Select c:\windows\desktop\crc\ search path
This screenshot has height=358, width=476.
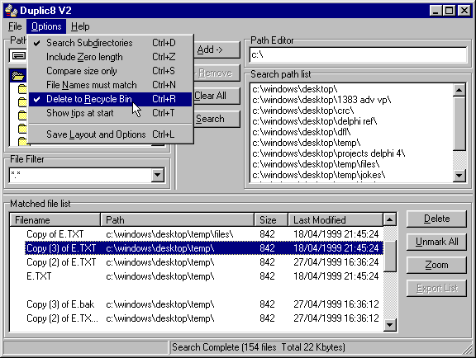click(x=303, y=111)
